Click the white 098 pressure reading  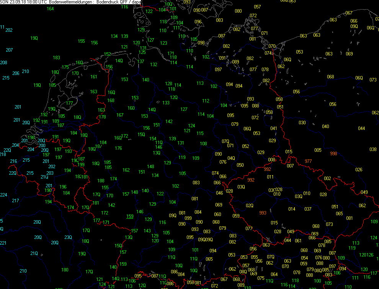click(x=201, y=42)
